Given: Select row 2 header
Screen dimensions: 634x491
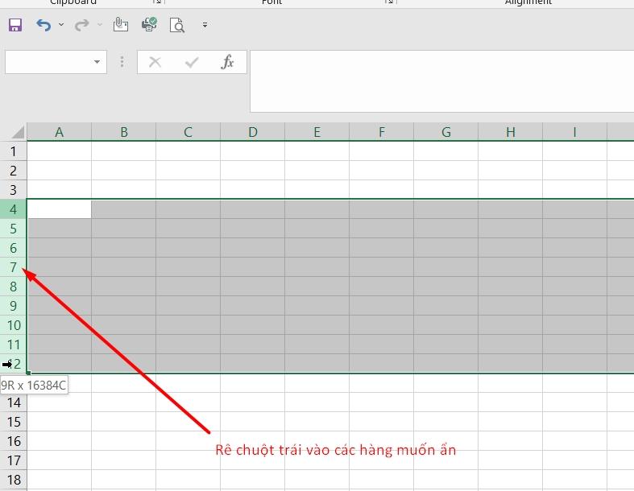Looking at the screenshot, I should point(14,171).
